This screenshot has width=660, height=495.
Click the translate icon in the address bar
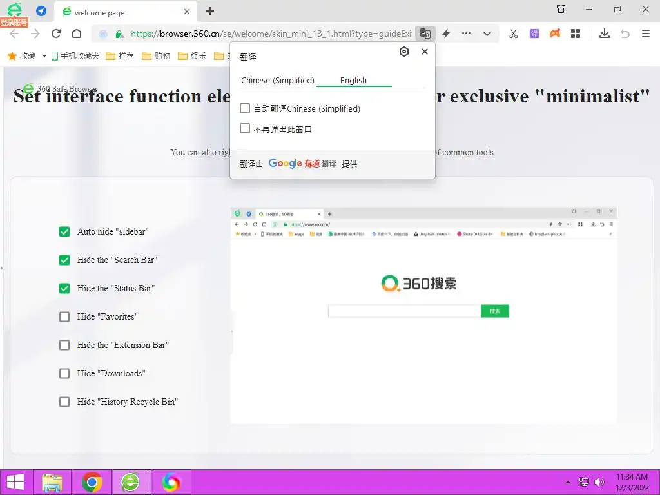425,34
